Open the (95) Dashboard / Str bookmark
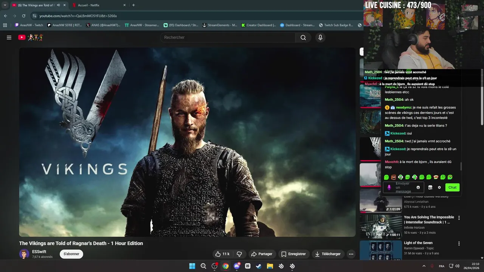484x272 pixels. [181, 25]
